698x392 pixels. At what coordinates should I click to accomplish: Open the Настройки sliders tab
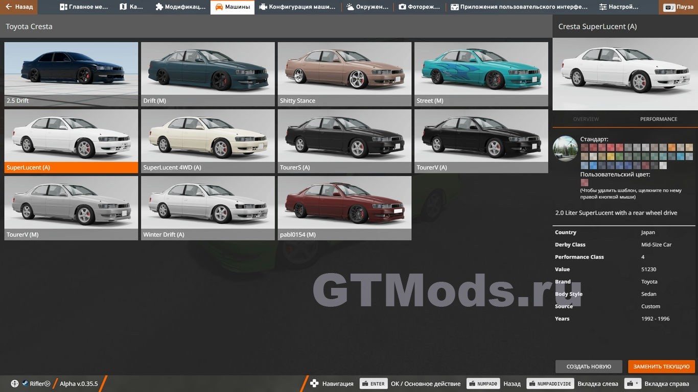(619, 7)
